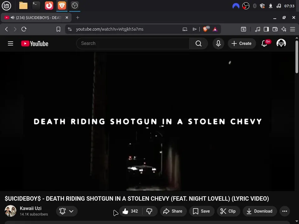This screenshot has height=224, width=299.
Task: Go forward to the next page
Action: pyautogui.click(x=15, y=29)
